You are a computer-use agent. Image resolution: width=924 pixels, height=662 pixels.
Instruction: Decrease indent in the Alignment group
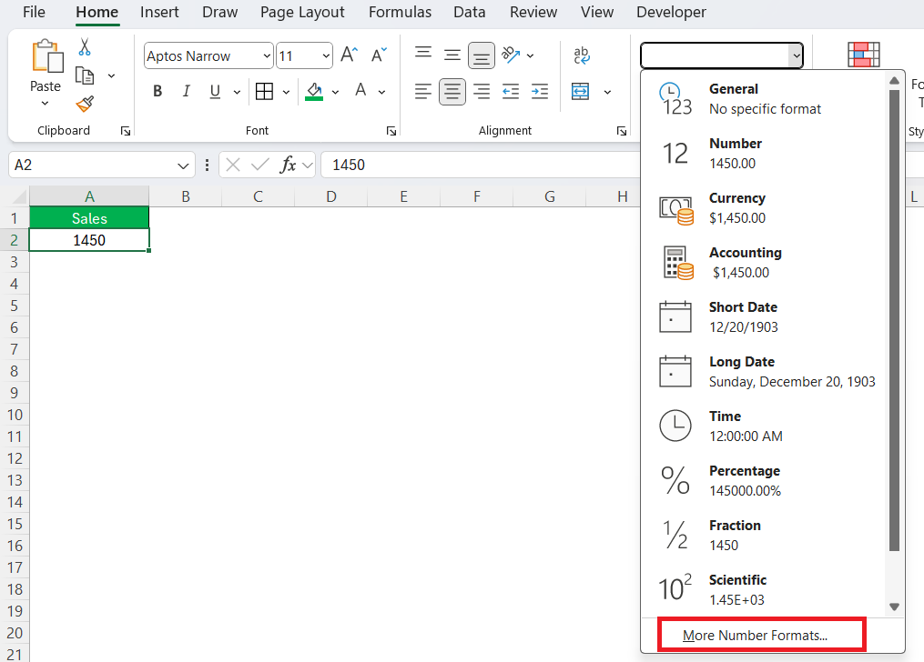[x=511, y=91]
